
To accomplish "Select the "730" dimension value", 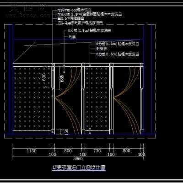I will pos(97,151).
